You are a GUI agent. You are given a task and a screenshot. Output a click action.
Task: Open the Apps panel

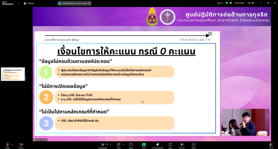(x=170, y=144)
